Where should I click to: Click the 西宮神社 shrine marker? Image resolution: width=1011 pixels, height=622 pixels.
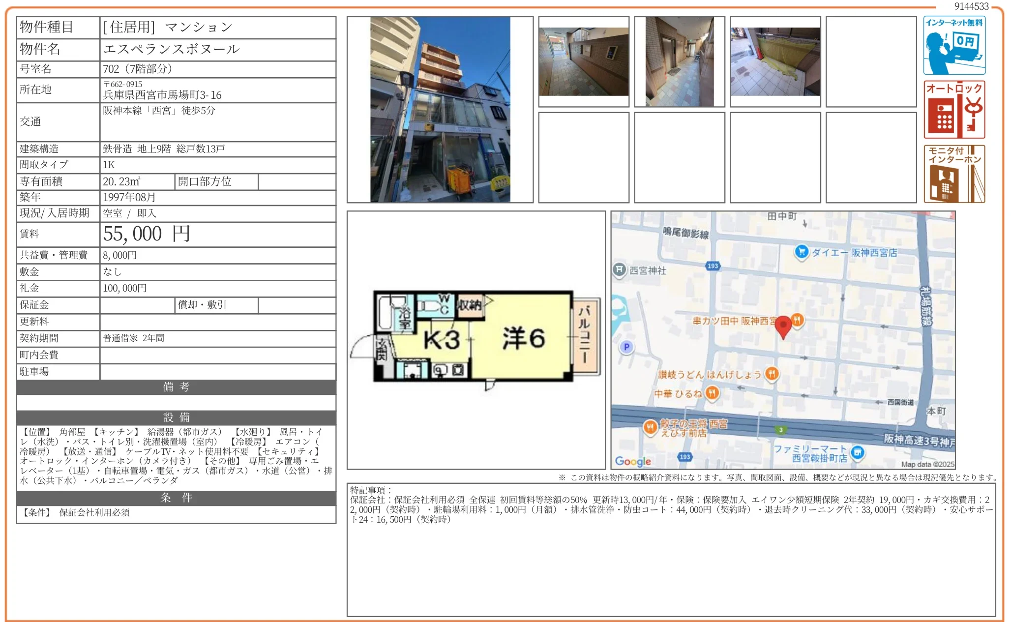pyautogui.click(x=619, y=269)
